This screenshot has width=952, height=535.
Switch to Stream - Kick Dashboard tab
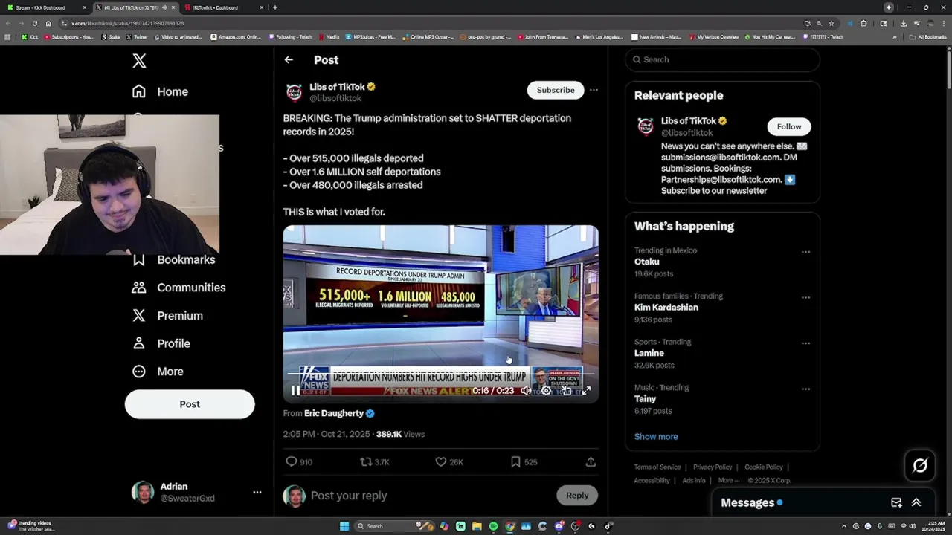47,7
